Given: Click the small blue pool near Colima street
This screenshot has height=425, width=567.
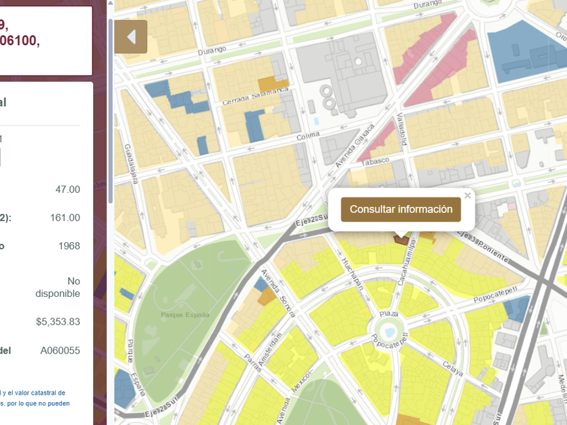Looking at the screenshot, I should [x=316, y=121].
